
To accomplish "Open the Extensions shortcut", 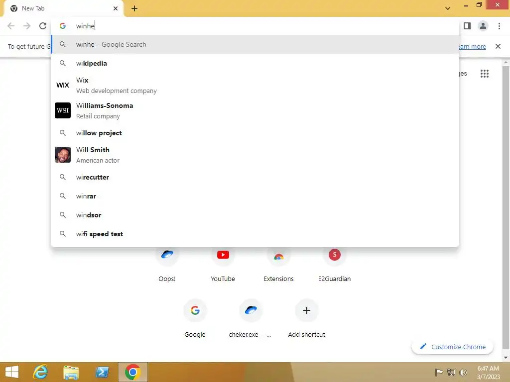I will 279,264.
